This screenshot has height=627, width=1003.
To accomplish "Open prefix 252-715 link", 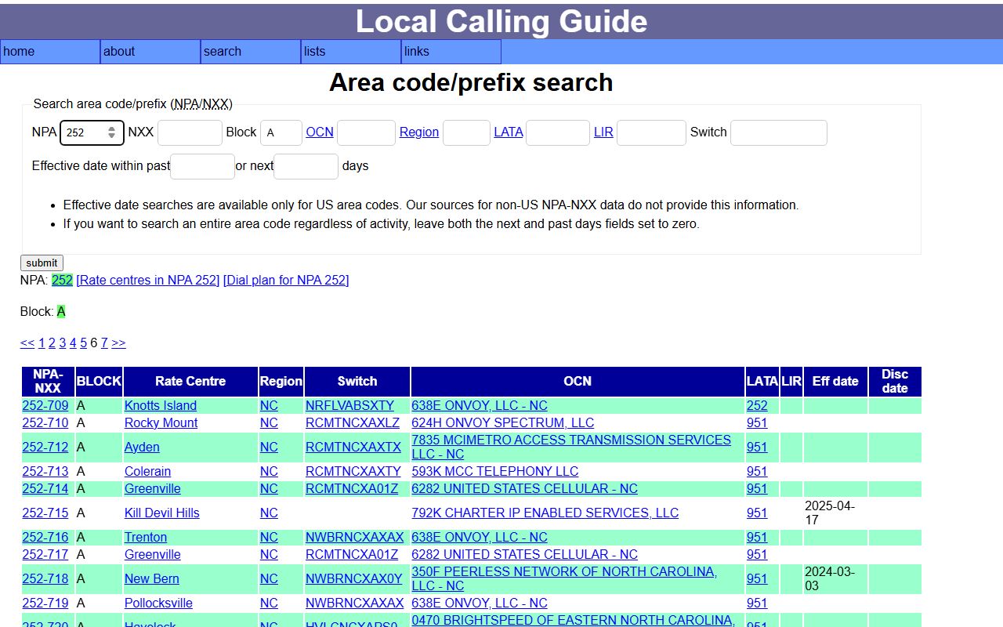I will pos(45,513).
